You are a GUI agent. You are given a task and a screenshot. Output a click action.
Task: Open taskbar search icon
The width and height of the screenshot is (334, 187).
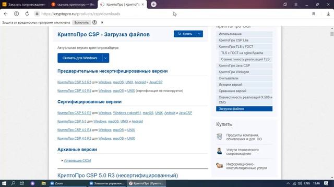click(x=13, y=183)
